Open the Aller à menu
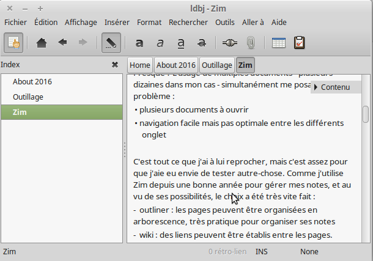This screenshot has width=373, height=261. (x=253, y=23)
